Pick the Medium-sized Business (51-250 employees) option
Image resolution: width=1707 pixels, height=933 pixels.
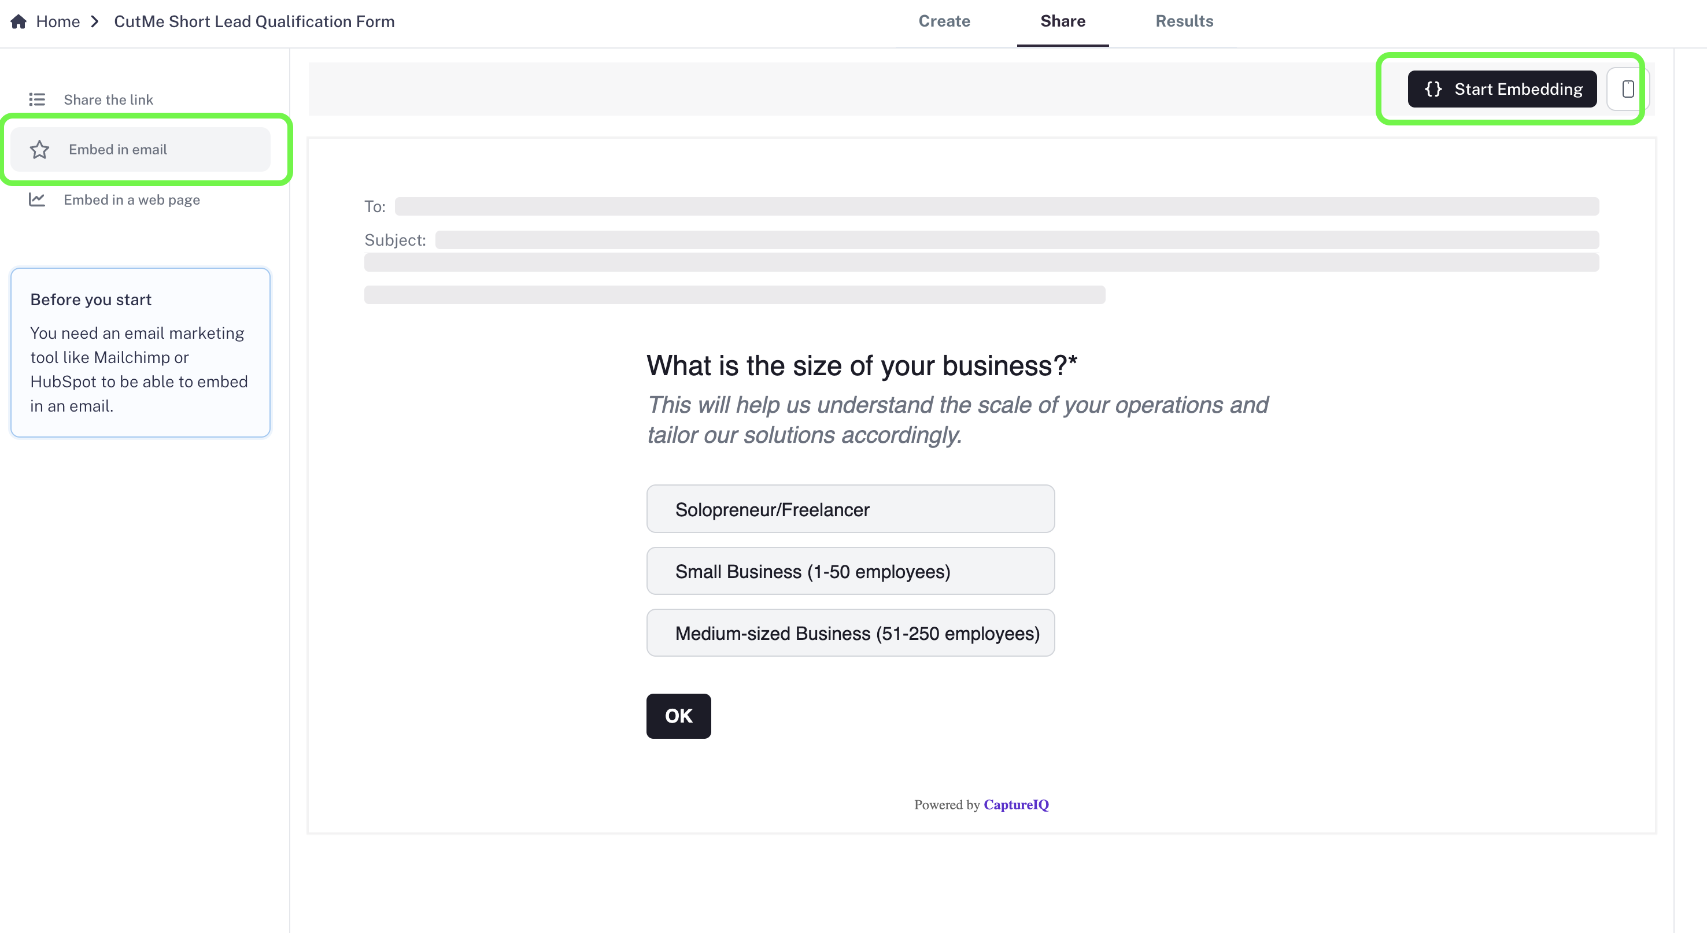coord(850,633)
